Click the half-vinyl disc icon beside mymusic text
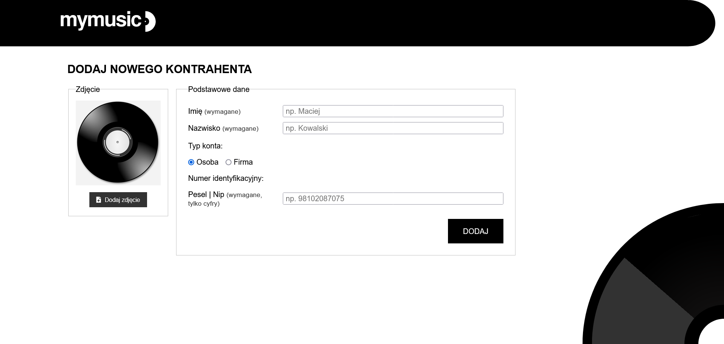The width and height of the screenshot is (724, 344). (x=150, y=21)
